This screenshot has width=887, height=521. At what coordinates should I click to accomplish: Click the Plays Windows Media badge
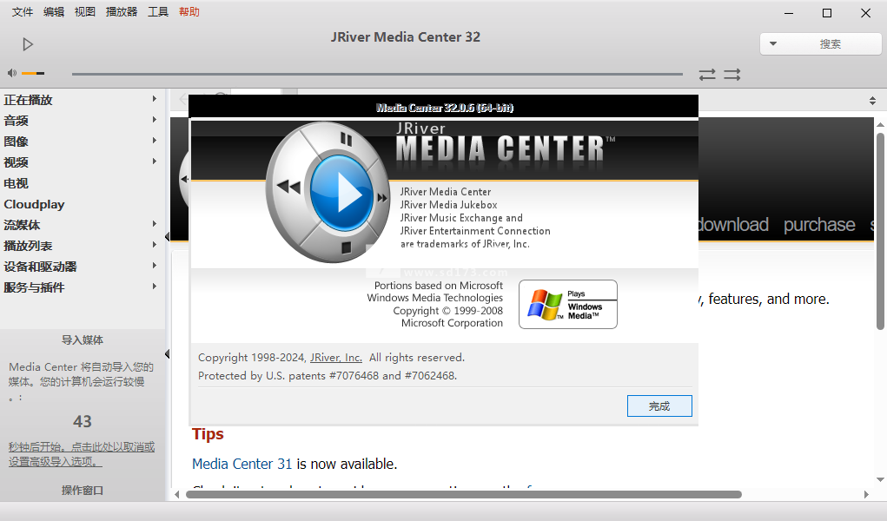tap(568, 304)
